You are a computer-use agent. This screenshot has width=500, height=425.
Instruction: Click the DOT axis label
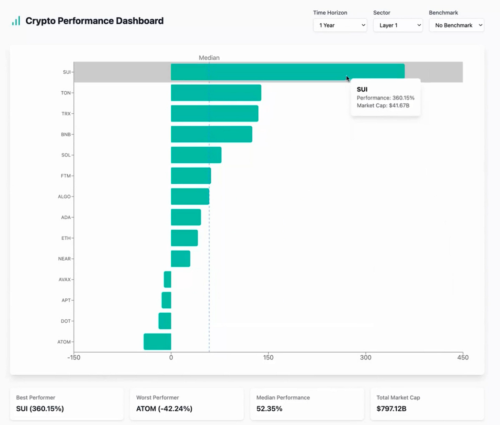pos(66,321)
